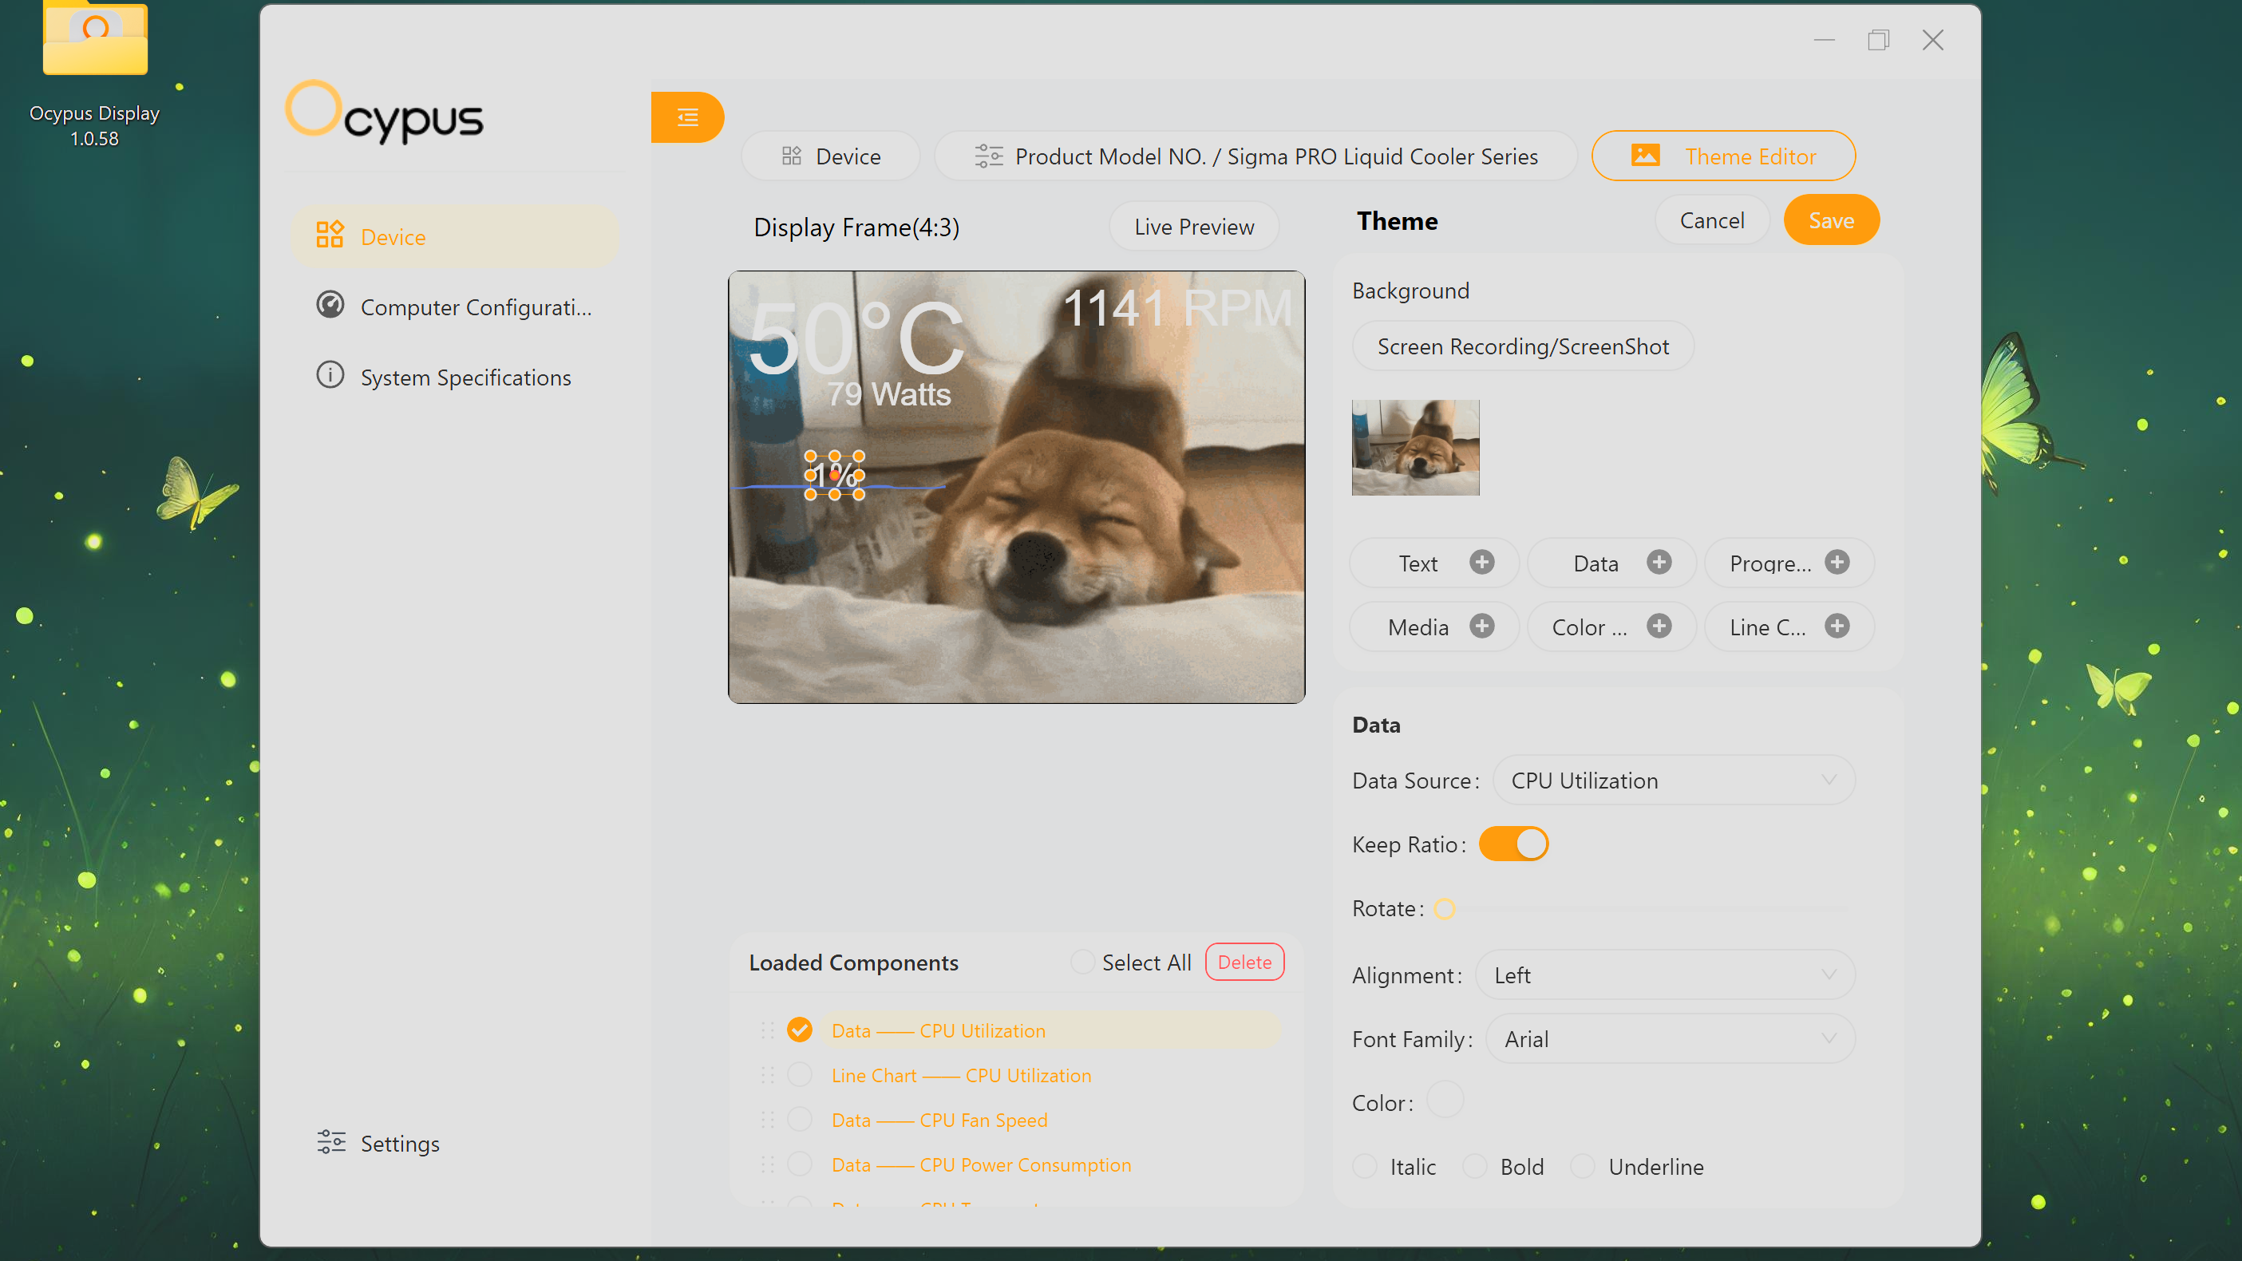Click the Live Preview button
This screenshot has width=2242, height=1261.
[1194, 227]
